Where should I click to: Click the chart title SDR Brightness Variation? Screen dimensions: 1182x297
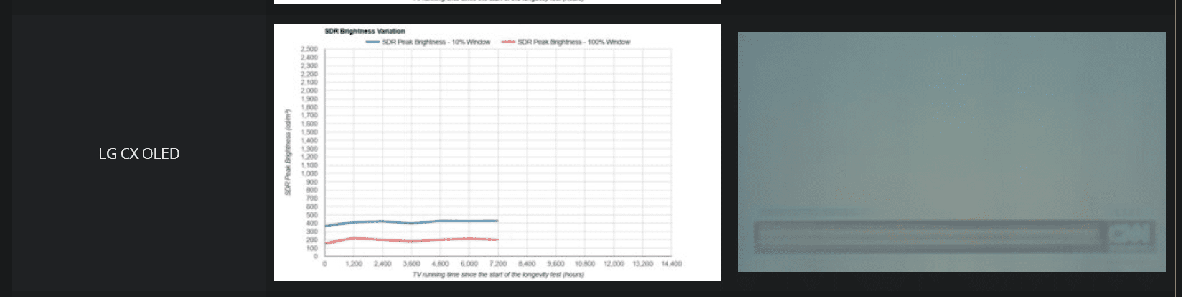click(x=365, y=31)
